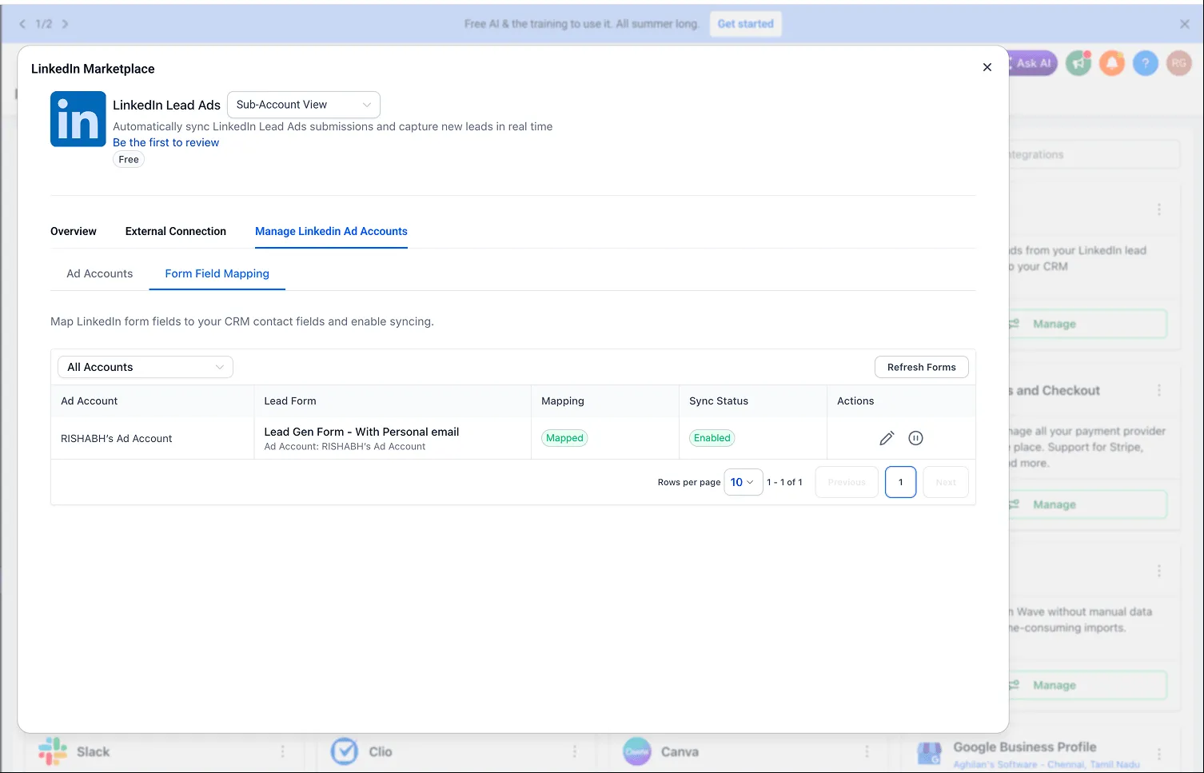Select the Manage Linkedin Ad Accounts tab

coord(331,231)
